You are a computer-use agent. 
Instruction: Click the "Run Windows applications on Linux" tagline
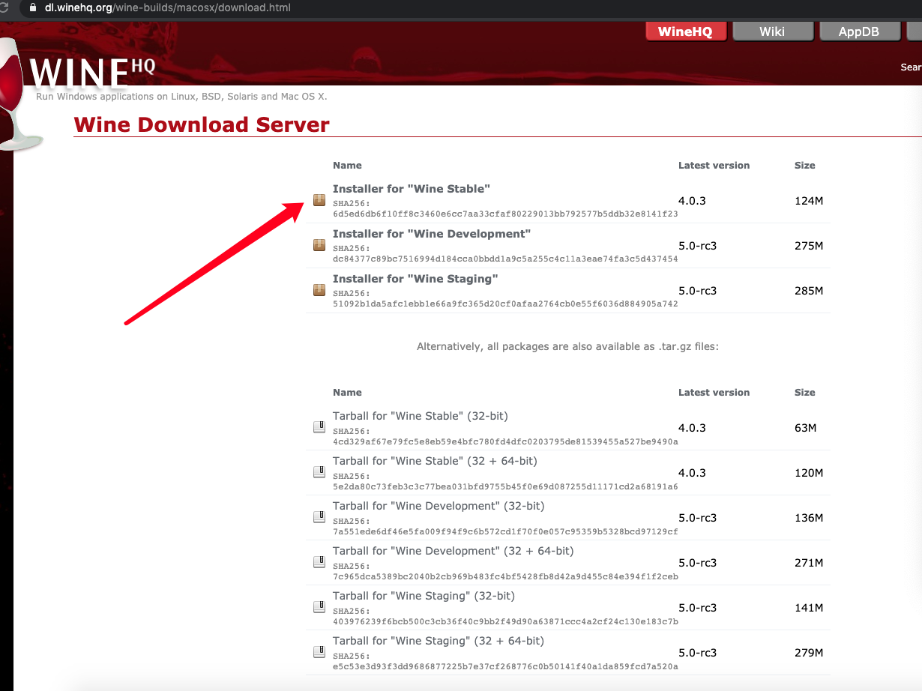coord(181,97)
